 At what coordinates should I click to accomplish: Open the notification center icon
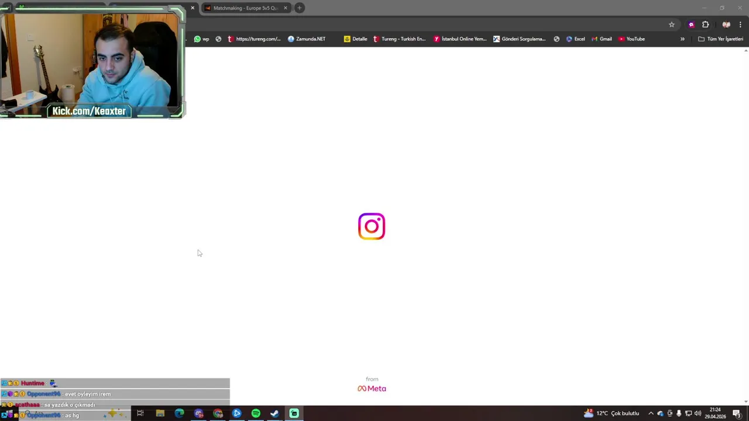[x=737, y=413]
